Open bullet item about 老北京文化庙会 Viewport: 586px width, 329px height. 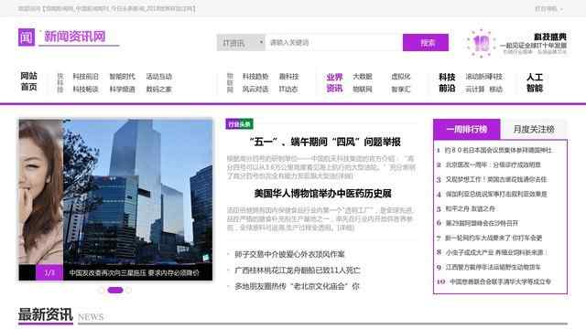(x=297, y=286)
